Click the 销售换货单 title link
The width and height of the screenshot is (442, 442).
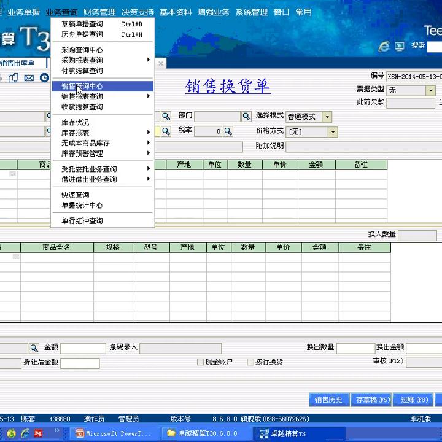228,87
